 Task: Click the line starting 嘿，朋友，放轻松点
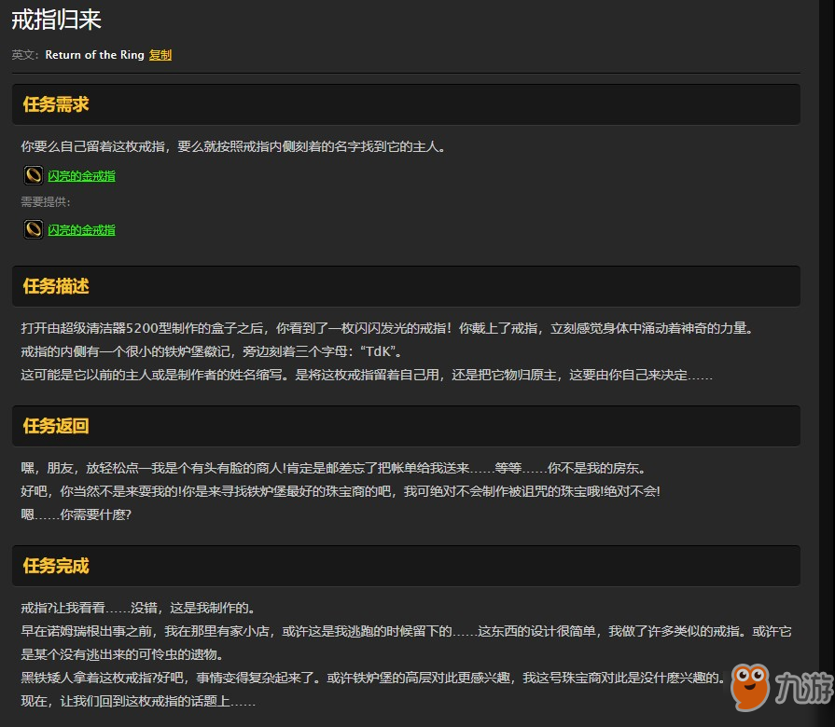(x=334, y=468)
